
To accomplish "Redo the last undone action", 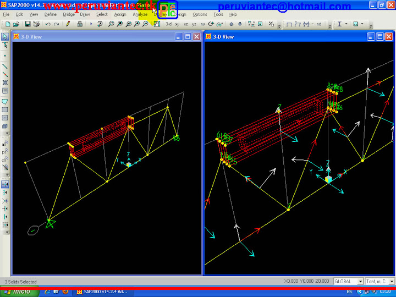I will 57,24.
